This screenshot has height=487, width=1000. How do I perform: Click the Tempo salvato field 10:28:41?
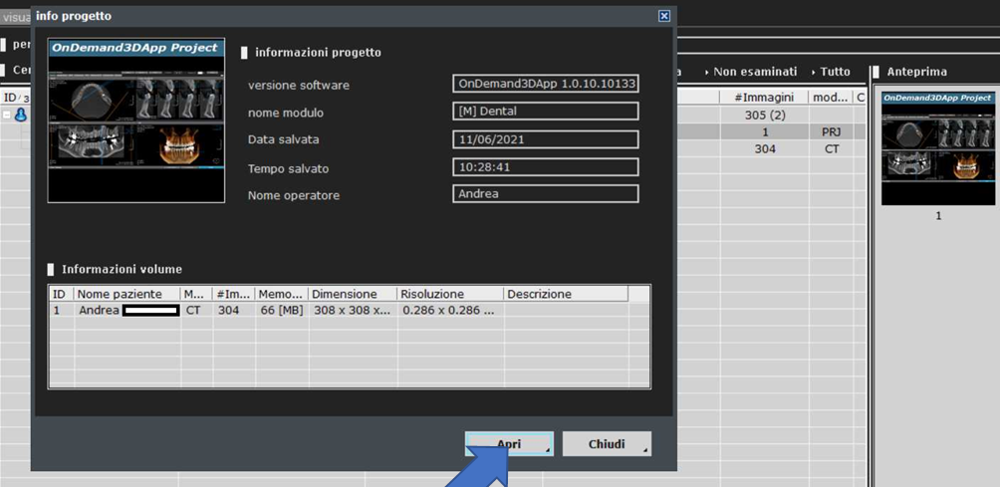tap(545, 167)
